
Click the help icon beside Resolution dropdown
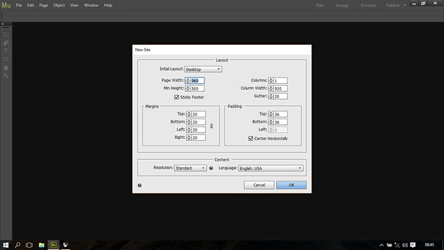click(211, 168)
